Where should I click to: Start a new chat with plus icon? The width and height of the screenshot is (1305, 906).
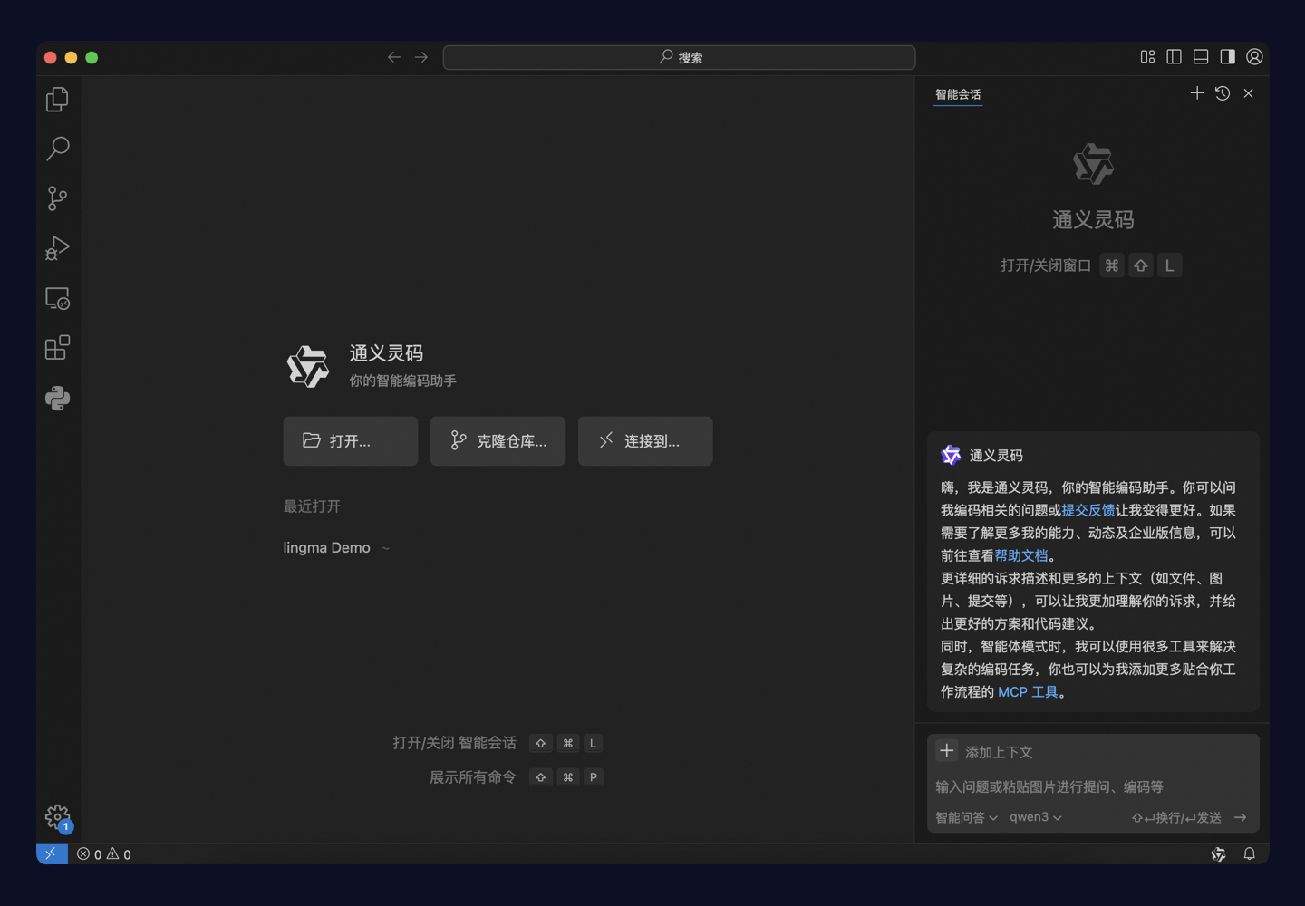pyautogui.click(x=1197, y=93)
